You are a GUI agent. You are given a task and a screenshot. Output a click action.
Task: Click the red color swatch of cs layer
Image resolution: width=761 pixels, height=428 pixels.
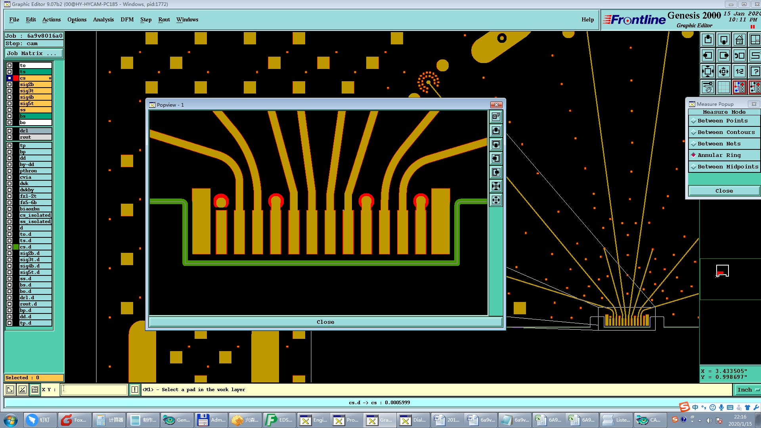[16, 78]
